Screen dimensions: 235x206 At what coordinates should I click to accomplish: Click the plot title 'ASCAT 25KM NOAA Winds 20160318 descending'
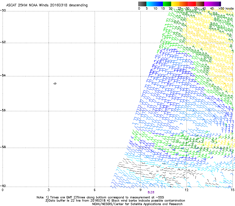pyautogui.click(x=47, y=5)
